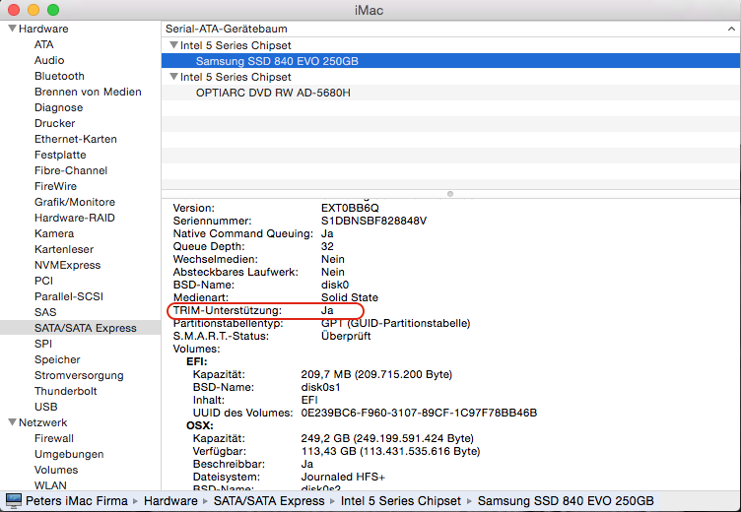Click Hardware in the path bar
Image resolution: width=741 pixels, height=512 pixels.
[170, 500]
